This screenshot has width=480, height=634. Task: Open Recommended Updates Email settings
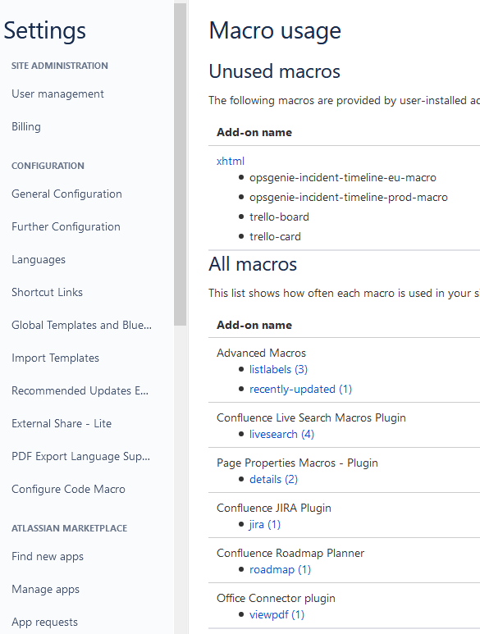pyautogui.click(x=80, y=390)
